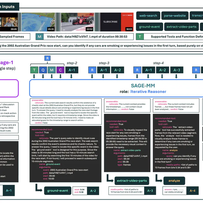203x203 pixels.
Task: Click the recommended-tool panel with path data/H9Z1xVIhT_I.mp4 start 05:34
Action: pos(127,143)
